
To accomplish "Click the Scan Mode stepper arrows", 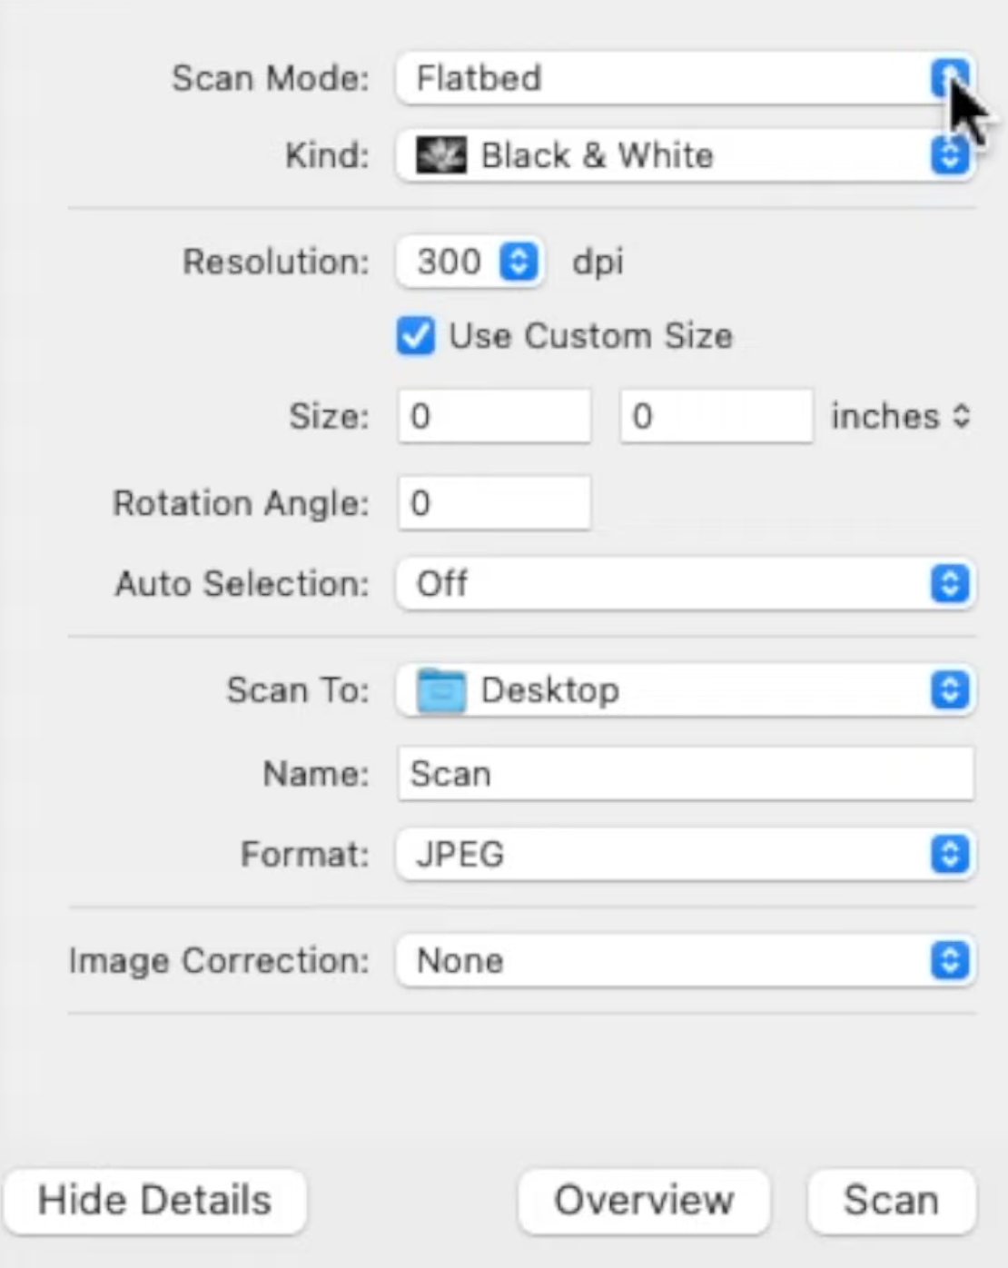I will pos(948,78).
